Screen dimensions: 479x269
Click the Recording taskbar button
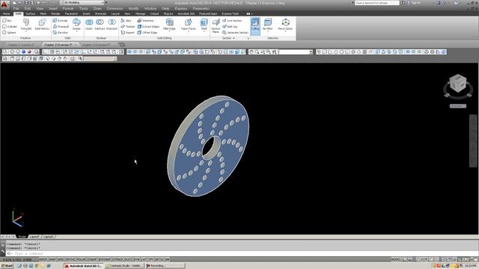(165, 266)
